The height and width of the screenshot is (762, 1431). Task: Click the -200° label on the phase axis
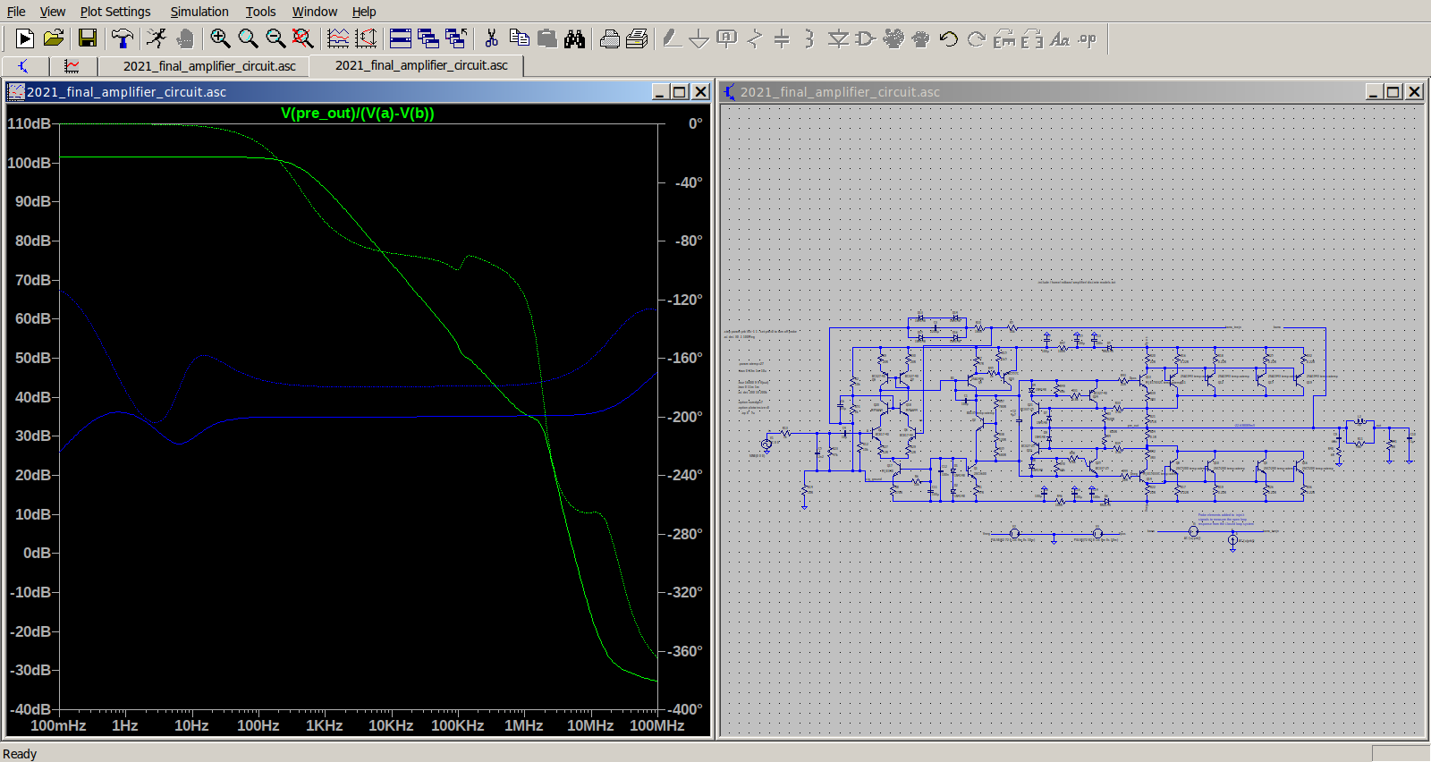point(685,417)
